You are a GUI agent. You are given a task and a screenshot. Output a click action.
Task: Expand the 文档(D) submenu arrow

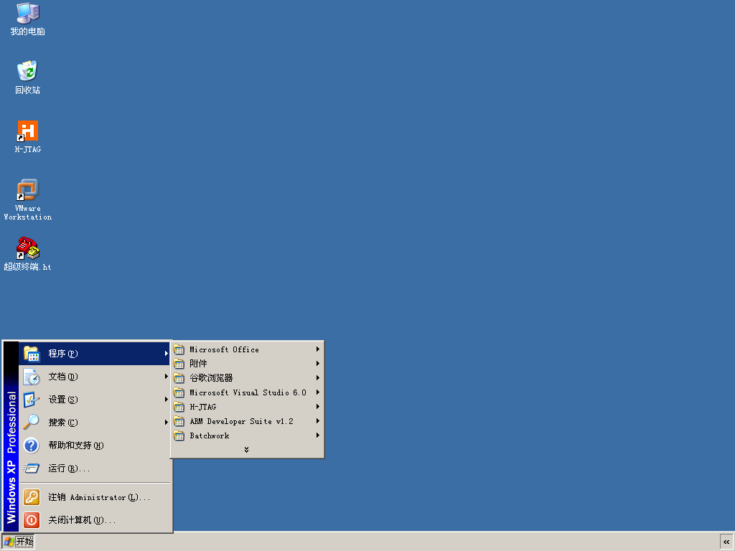[x=166, y=376]
